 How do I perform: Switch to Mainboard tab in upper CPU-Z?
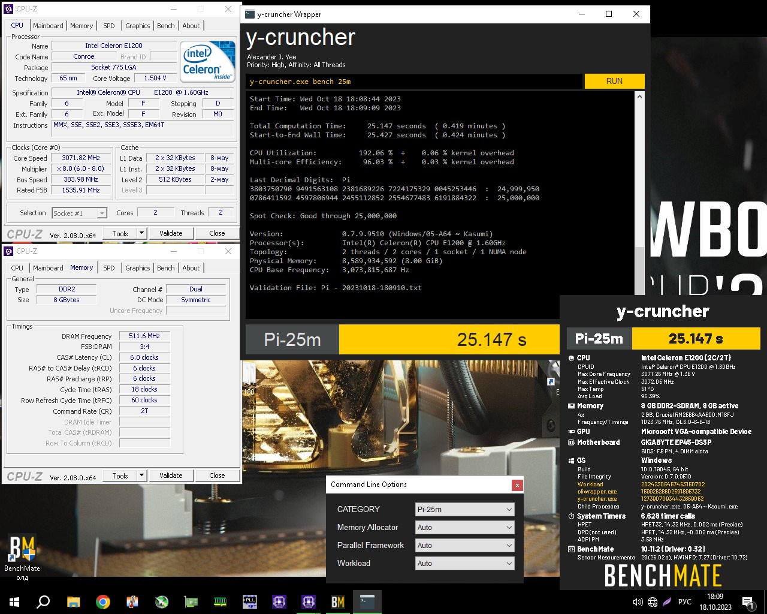point(48,26)
